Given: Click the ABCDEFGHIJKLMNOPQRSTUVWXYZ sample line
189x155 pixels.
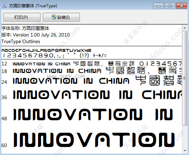Looking at the screenshot, I should coord(46,50).
